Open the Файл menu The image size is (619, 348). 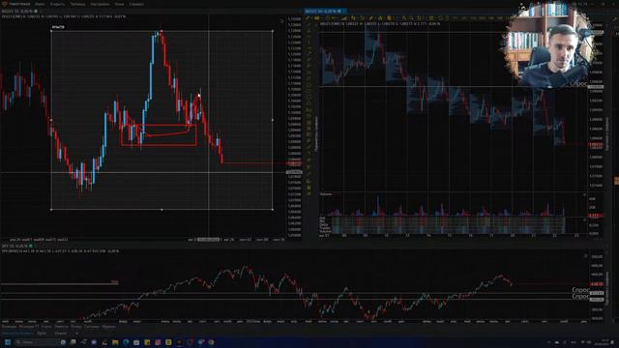[x=40, y=4]
